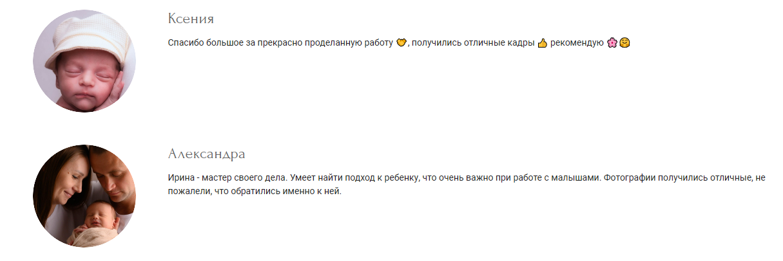This screenshot has width=783, height=261.
Task: Click the pink flower emoji
Action: pyautogui.click(x=612, y=43)
